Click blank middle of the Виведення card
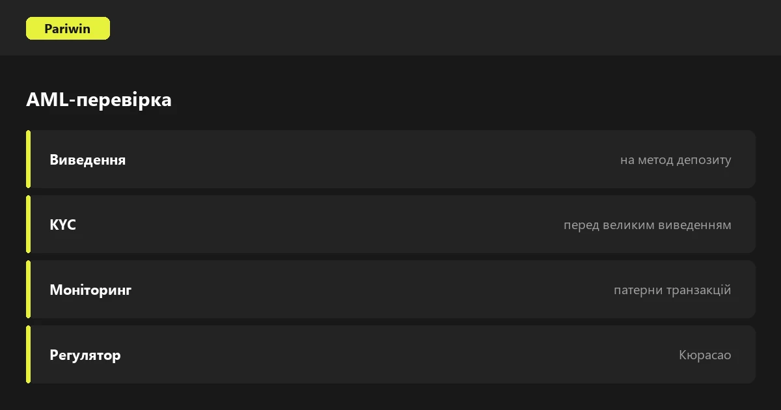Image resolution: width=781 pixels, height=410 pixels. [371, 159]
